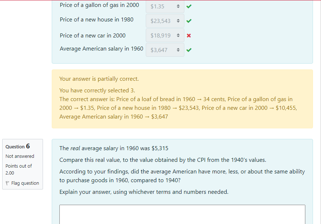The width and height of the screenshot is (321, 224).
Task: Click the 'Question 6' heading
Action: [17, 146]
